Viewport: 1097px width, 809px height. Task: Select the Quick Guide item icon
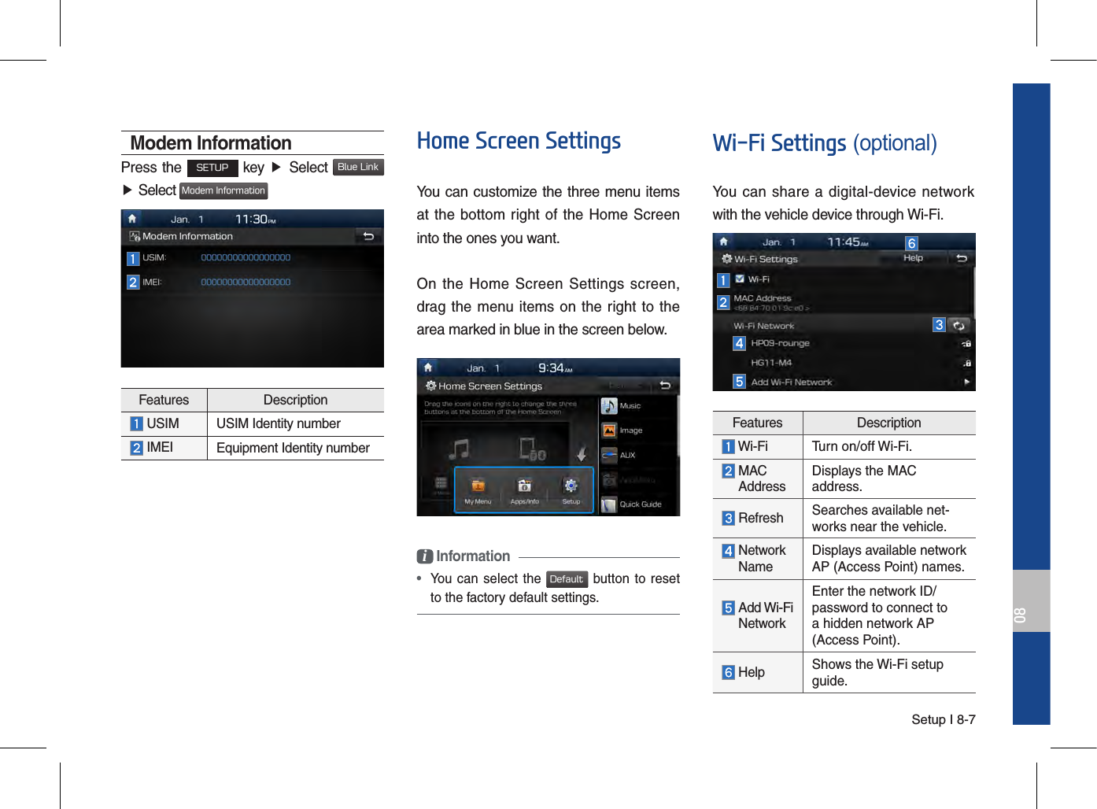pos(609,504)
